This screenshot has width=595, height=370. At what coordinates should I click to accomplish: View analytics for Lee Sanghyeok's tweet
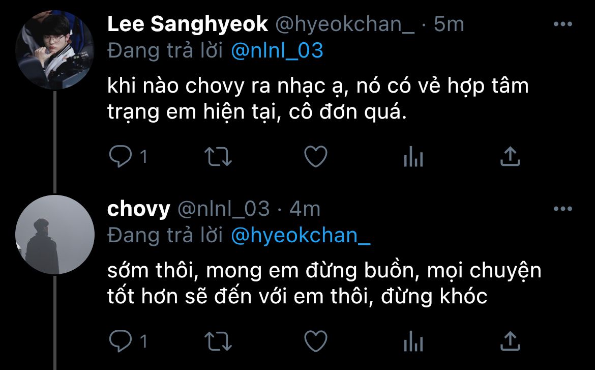click(413, 158)
